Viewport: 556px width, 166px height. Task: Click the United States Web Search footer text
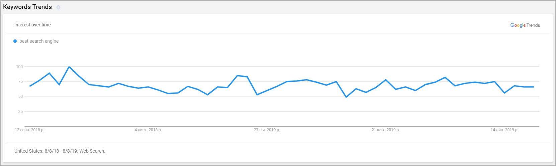click(x=60, y=151)
